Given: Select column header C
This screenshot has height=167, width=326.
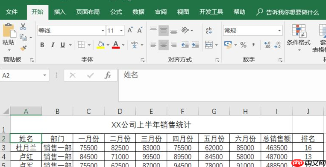Looking at the screenshot, I should [88, 111].
